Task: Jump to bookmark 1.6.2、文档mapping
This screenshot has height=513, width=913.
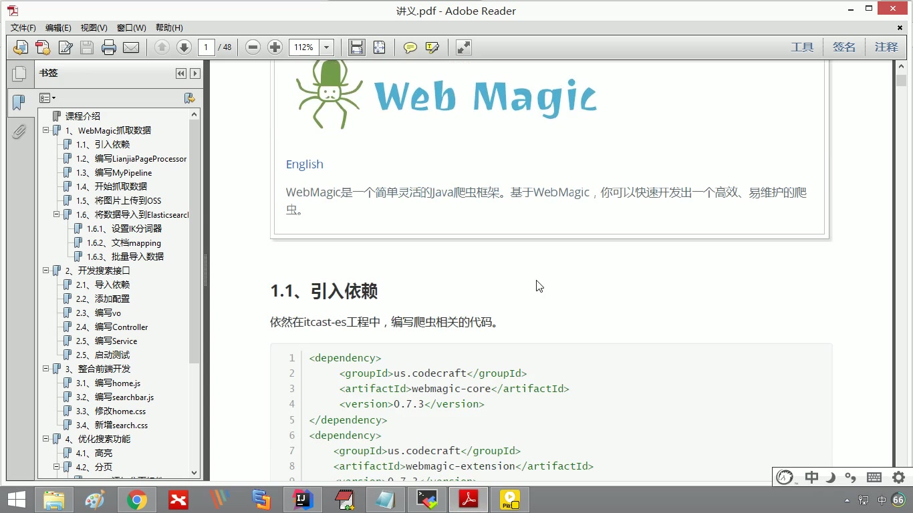Action: tap(124, 242)
